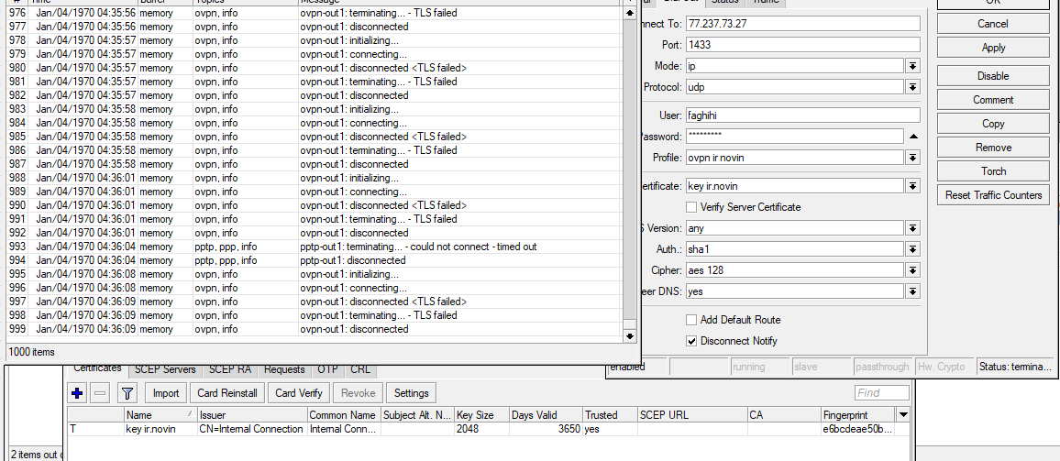Click the Cancel button

pyautogui.click(x=993, y=24)
